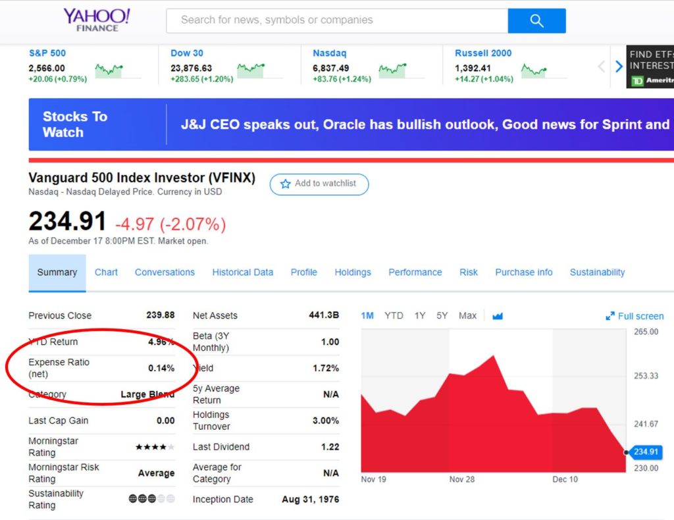Viewport: 674px width, 520px height.
Task: Go to the Historical Data tab
Action: point(243,273)
